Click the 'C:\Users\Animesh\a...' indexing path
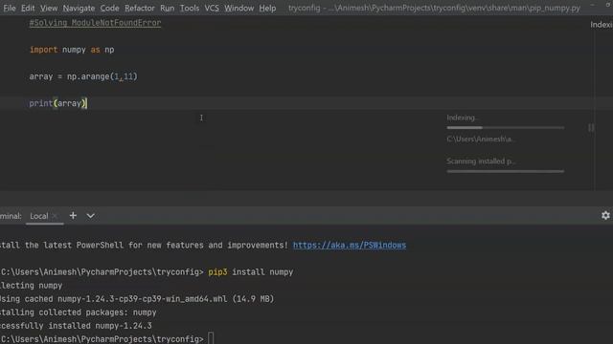 click(x=480, y=140)
